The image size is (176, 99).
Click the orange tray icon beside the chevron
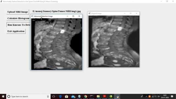150,97
